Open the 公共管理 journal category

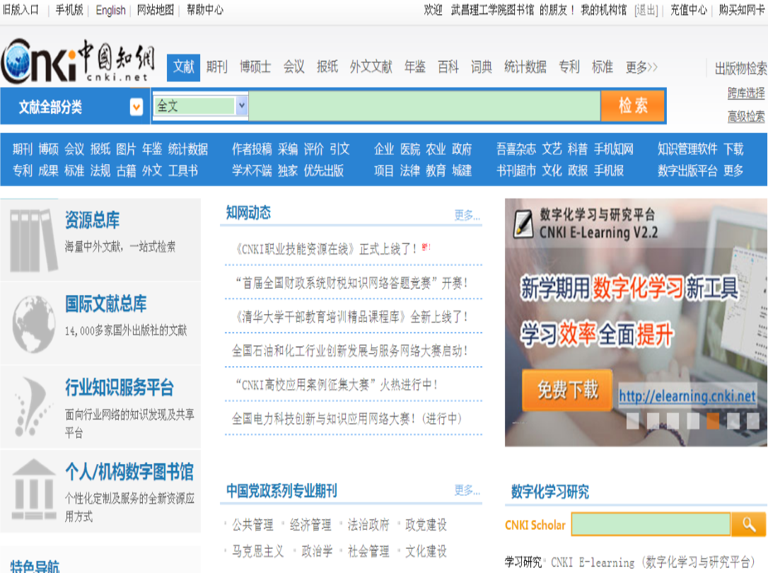click(252, 525)
